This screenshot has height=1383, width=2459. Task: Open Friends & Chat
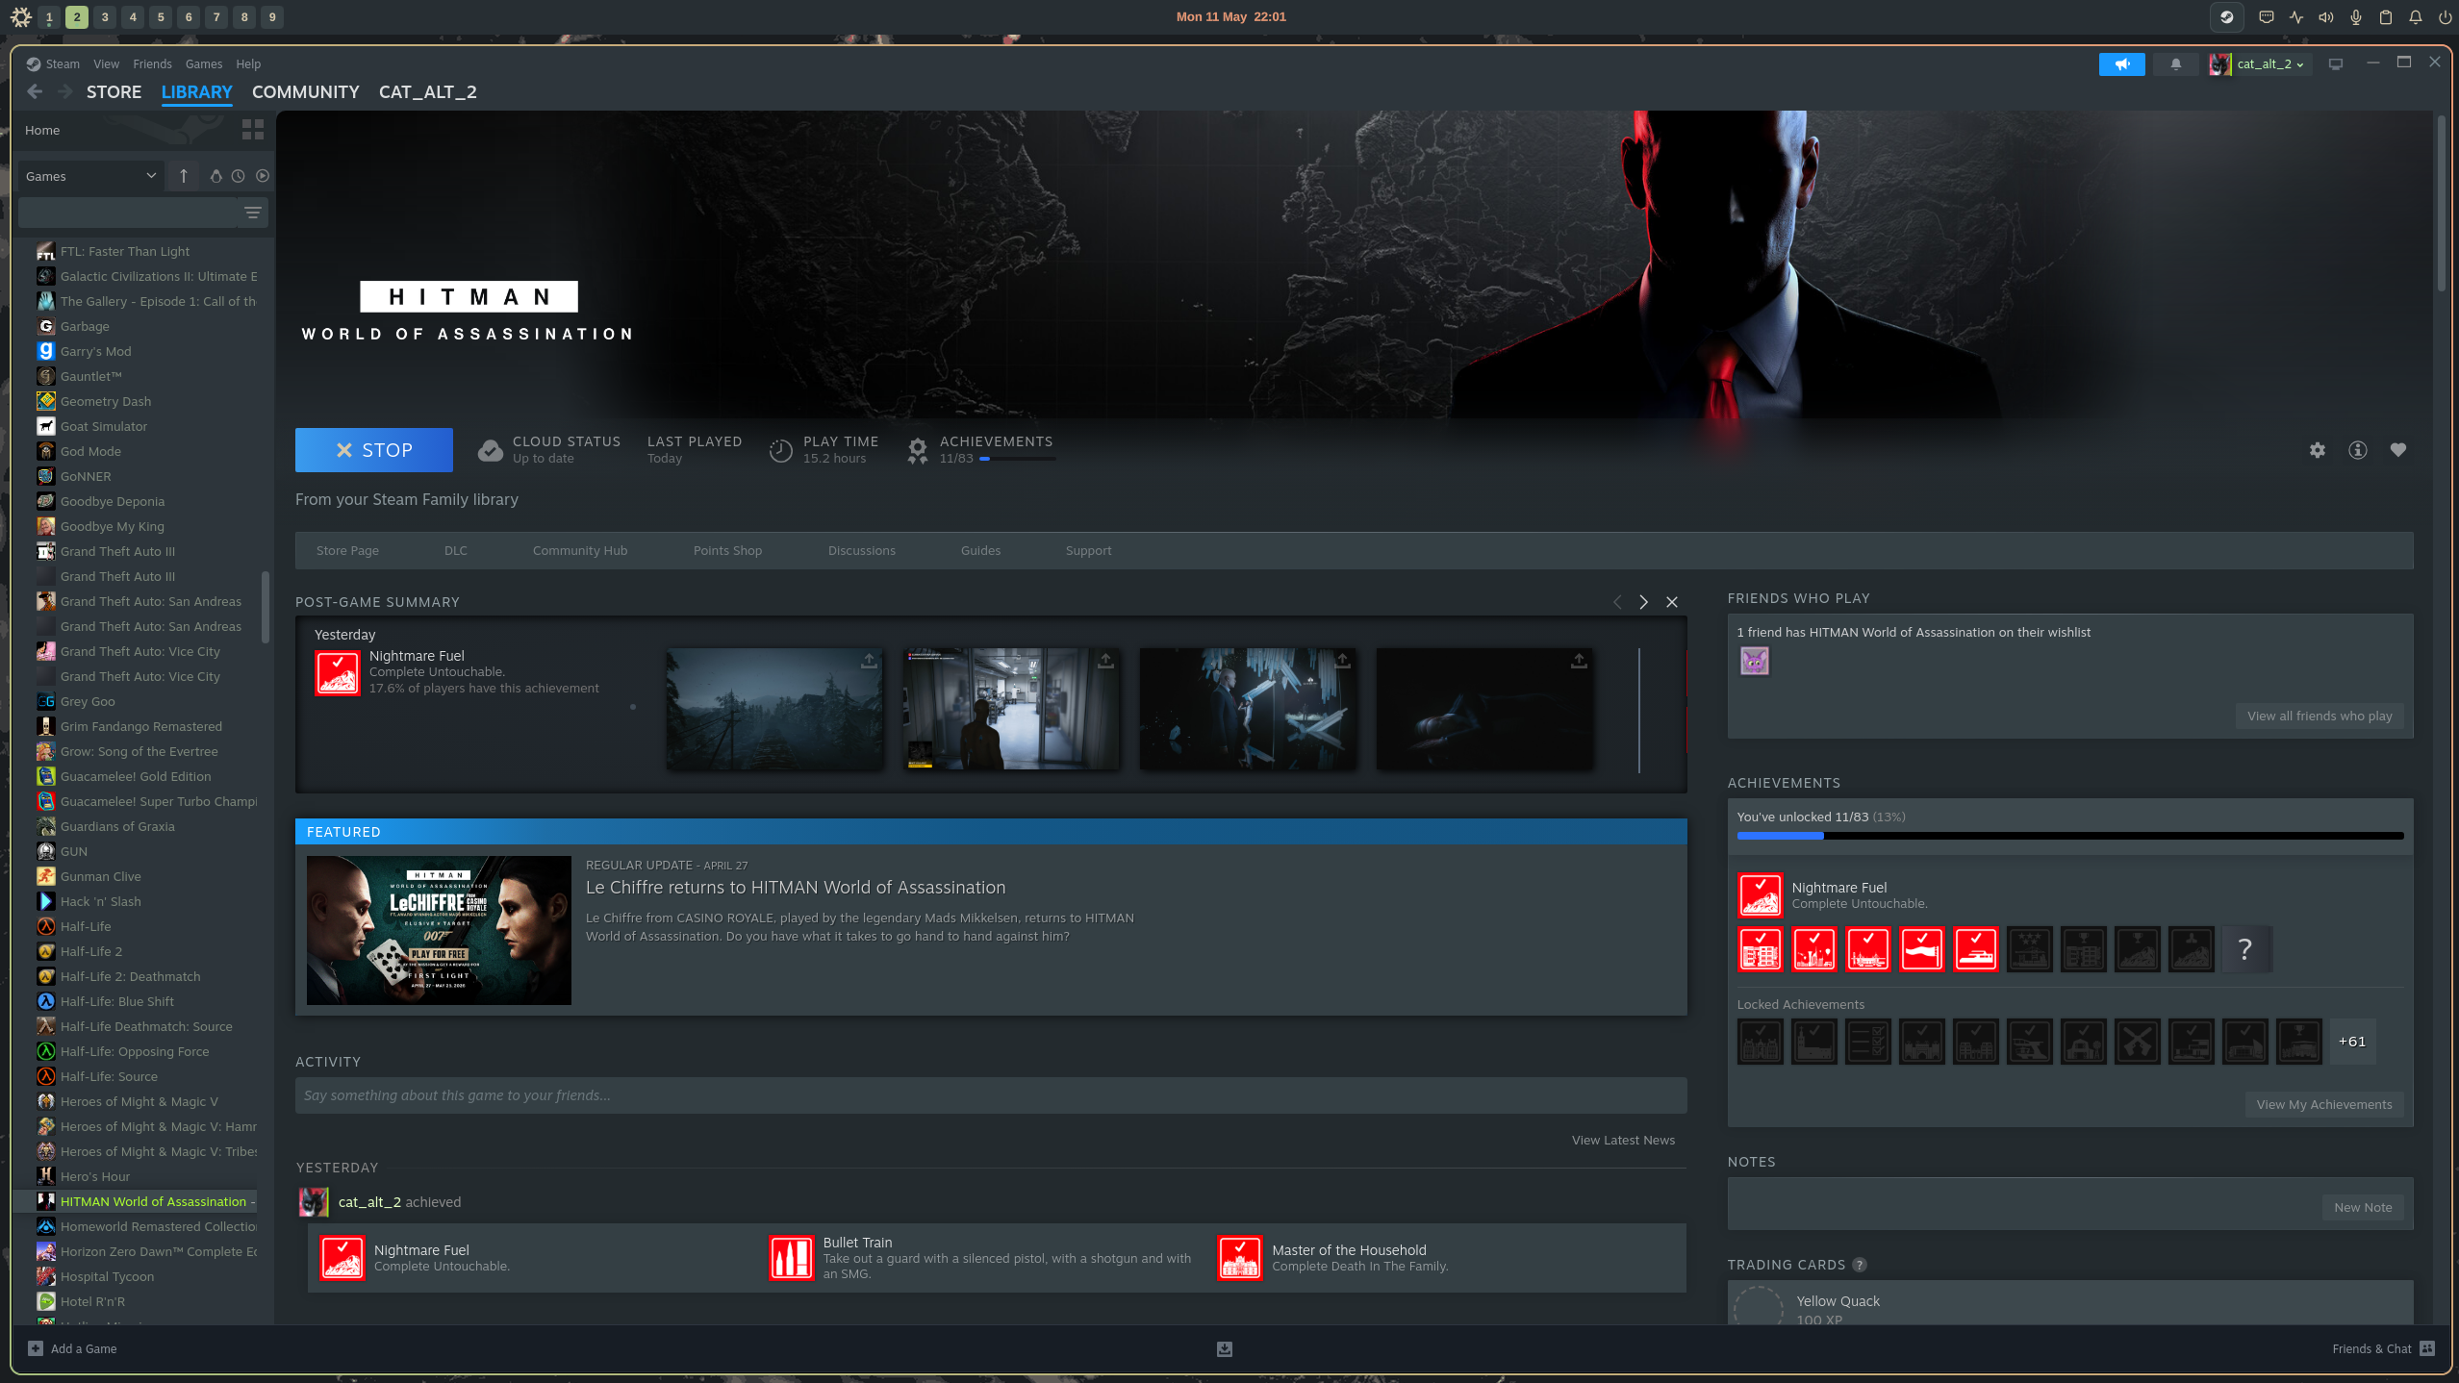coord(2383,1348)
